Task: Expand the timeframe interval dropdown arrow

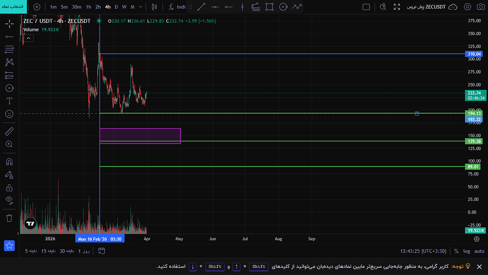Action: 141,7
